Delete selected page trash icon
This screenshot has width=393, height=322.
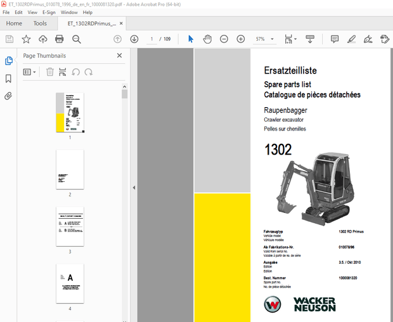50,72
